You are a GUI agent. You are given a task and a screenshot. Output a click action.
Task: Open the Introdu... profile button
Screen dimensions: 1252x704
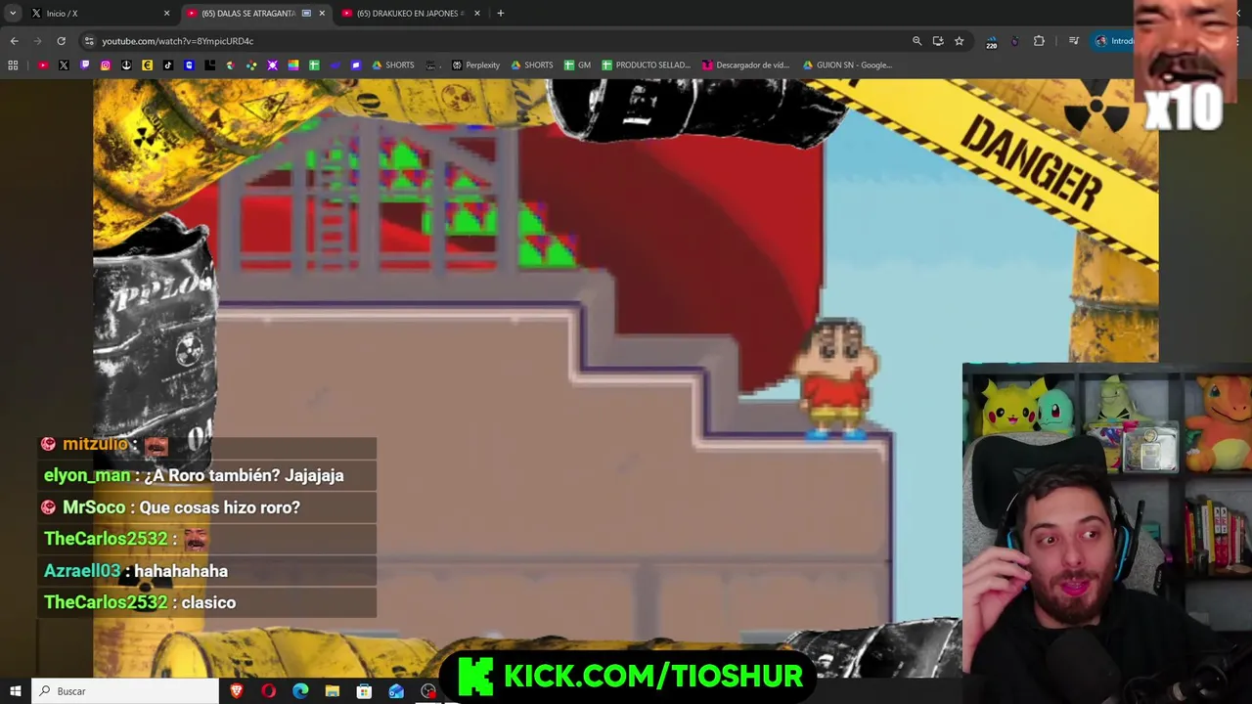point(1114,41)
